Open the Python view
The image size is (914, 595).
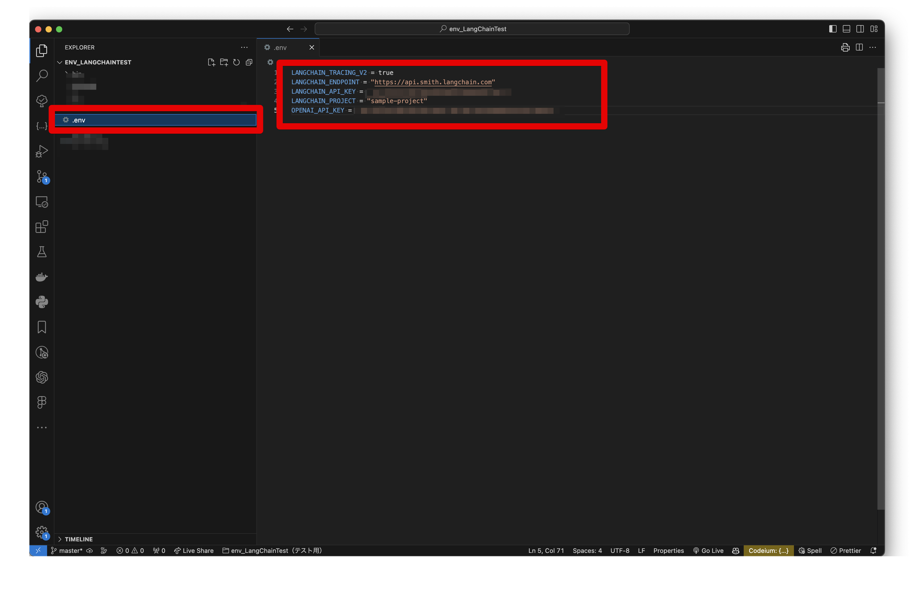pos(42,302)
